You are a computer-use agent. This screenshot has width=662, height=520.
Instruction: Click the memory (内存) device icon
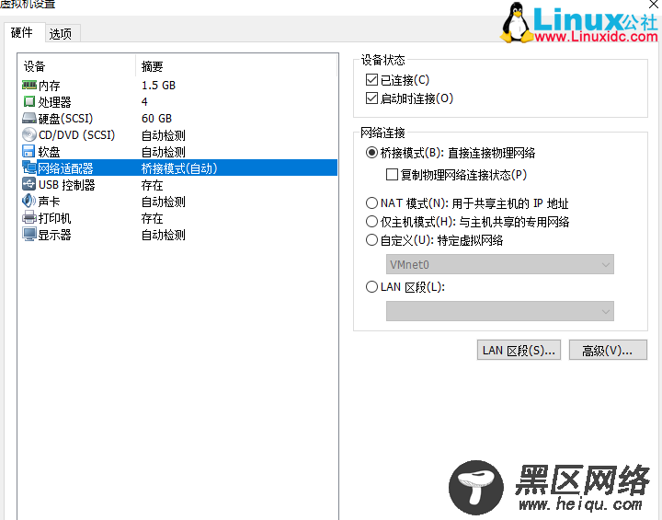[x=29, y=86]
